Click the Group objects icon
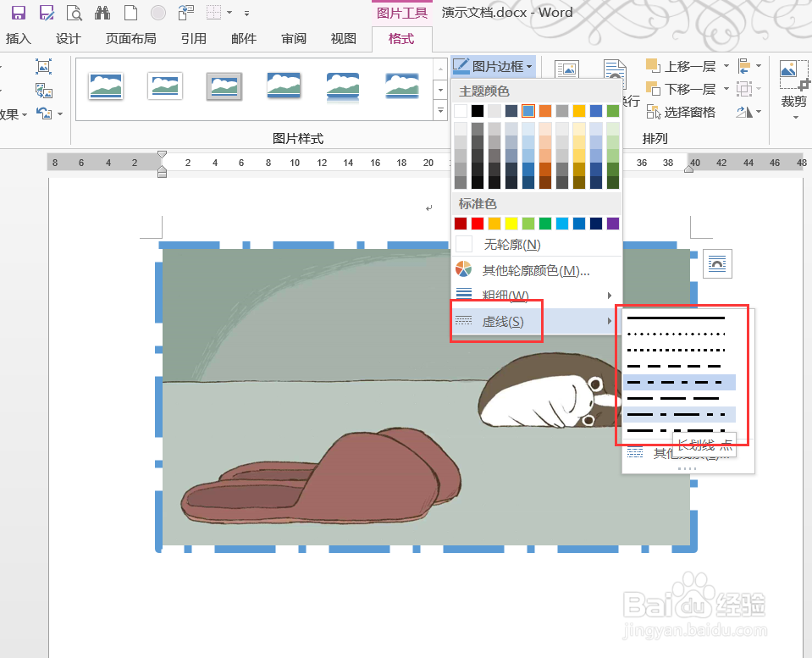812x658 pixels. (x=744, y=89)
